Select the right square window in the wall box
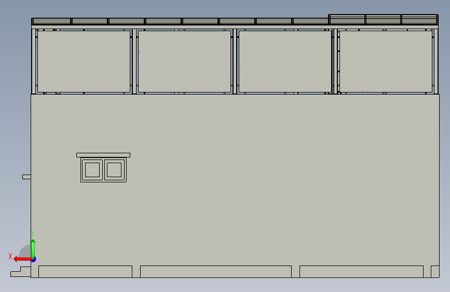The image size is (450, 292). pyautogui.click(x=114, y=169)
